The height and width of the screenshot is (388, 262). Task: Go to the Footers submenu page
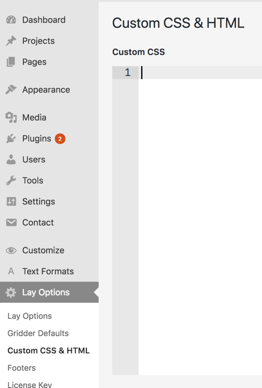(x=21, y=368)
